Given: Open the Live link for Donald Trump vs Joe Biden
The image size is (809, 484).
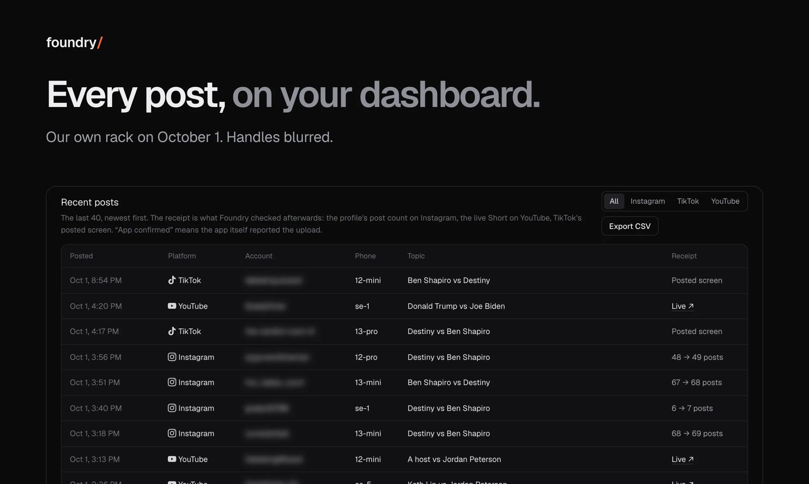Looking at the screenshot, I should pos(683,306).
